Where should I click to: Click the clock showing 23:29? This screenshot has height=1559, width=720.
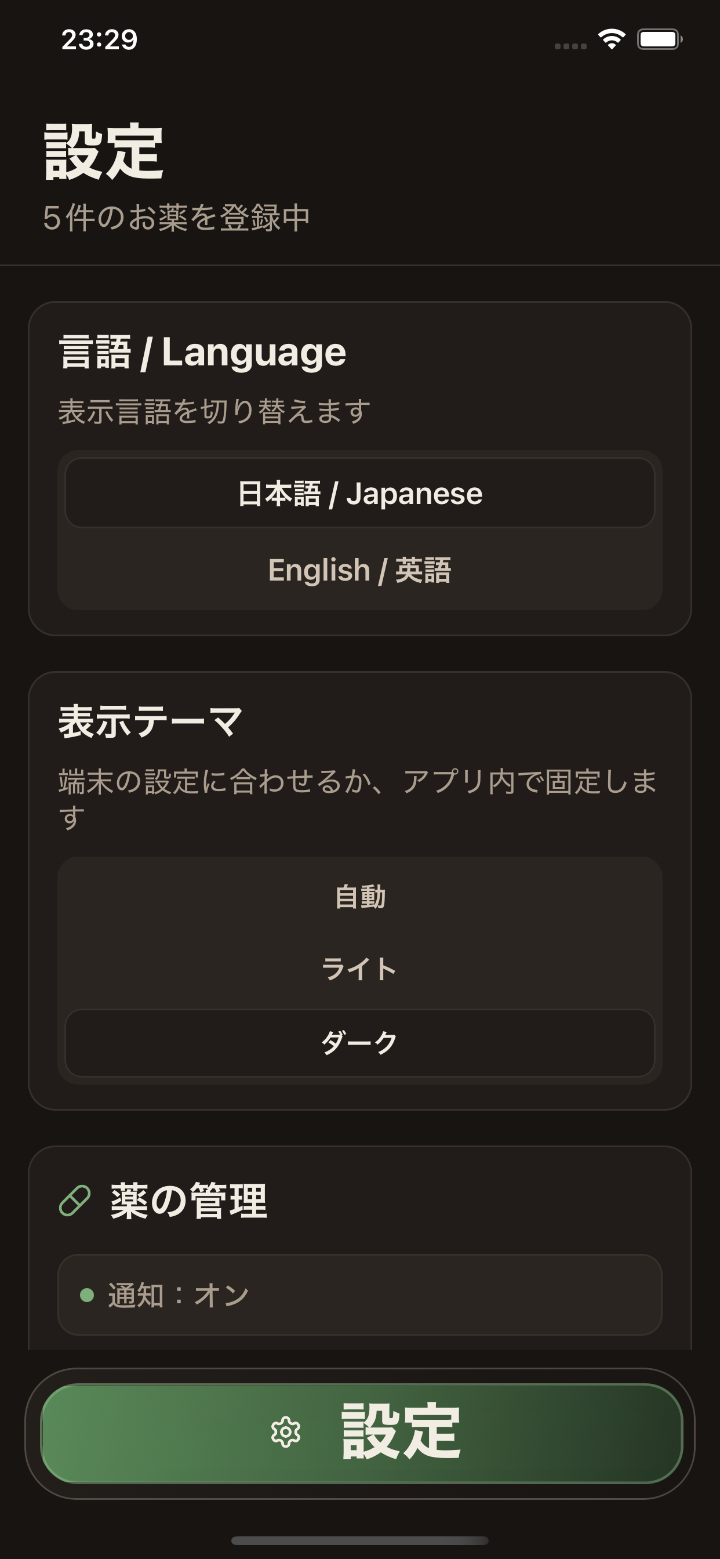99,39
